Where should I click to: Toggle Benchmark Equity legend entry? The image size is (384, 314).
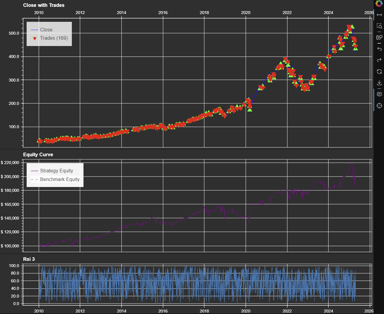(x=55, y=179)
